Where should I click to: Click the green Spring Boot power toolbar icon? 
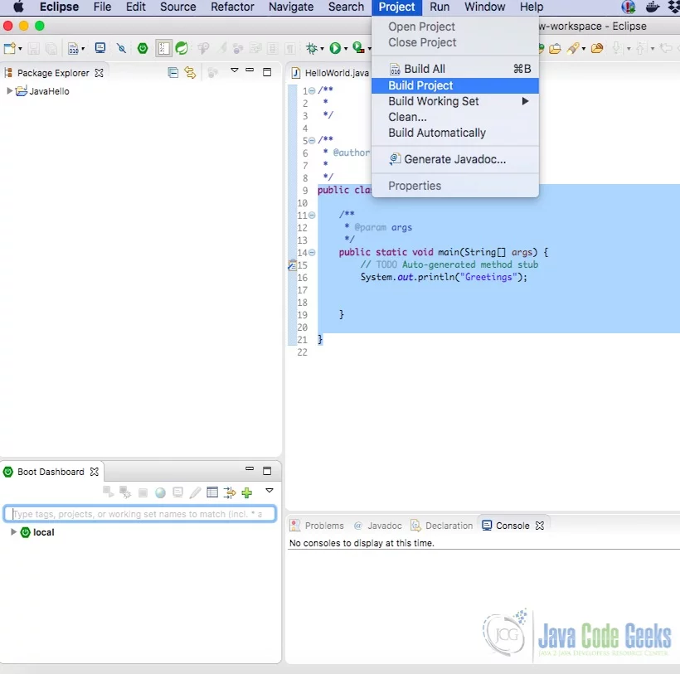[x=143, y=48]
